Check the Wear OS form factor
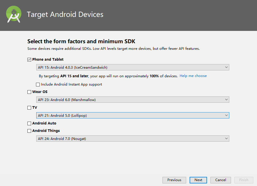The height and width of the screenshot is (186, 257). click(x=29, y=92)
